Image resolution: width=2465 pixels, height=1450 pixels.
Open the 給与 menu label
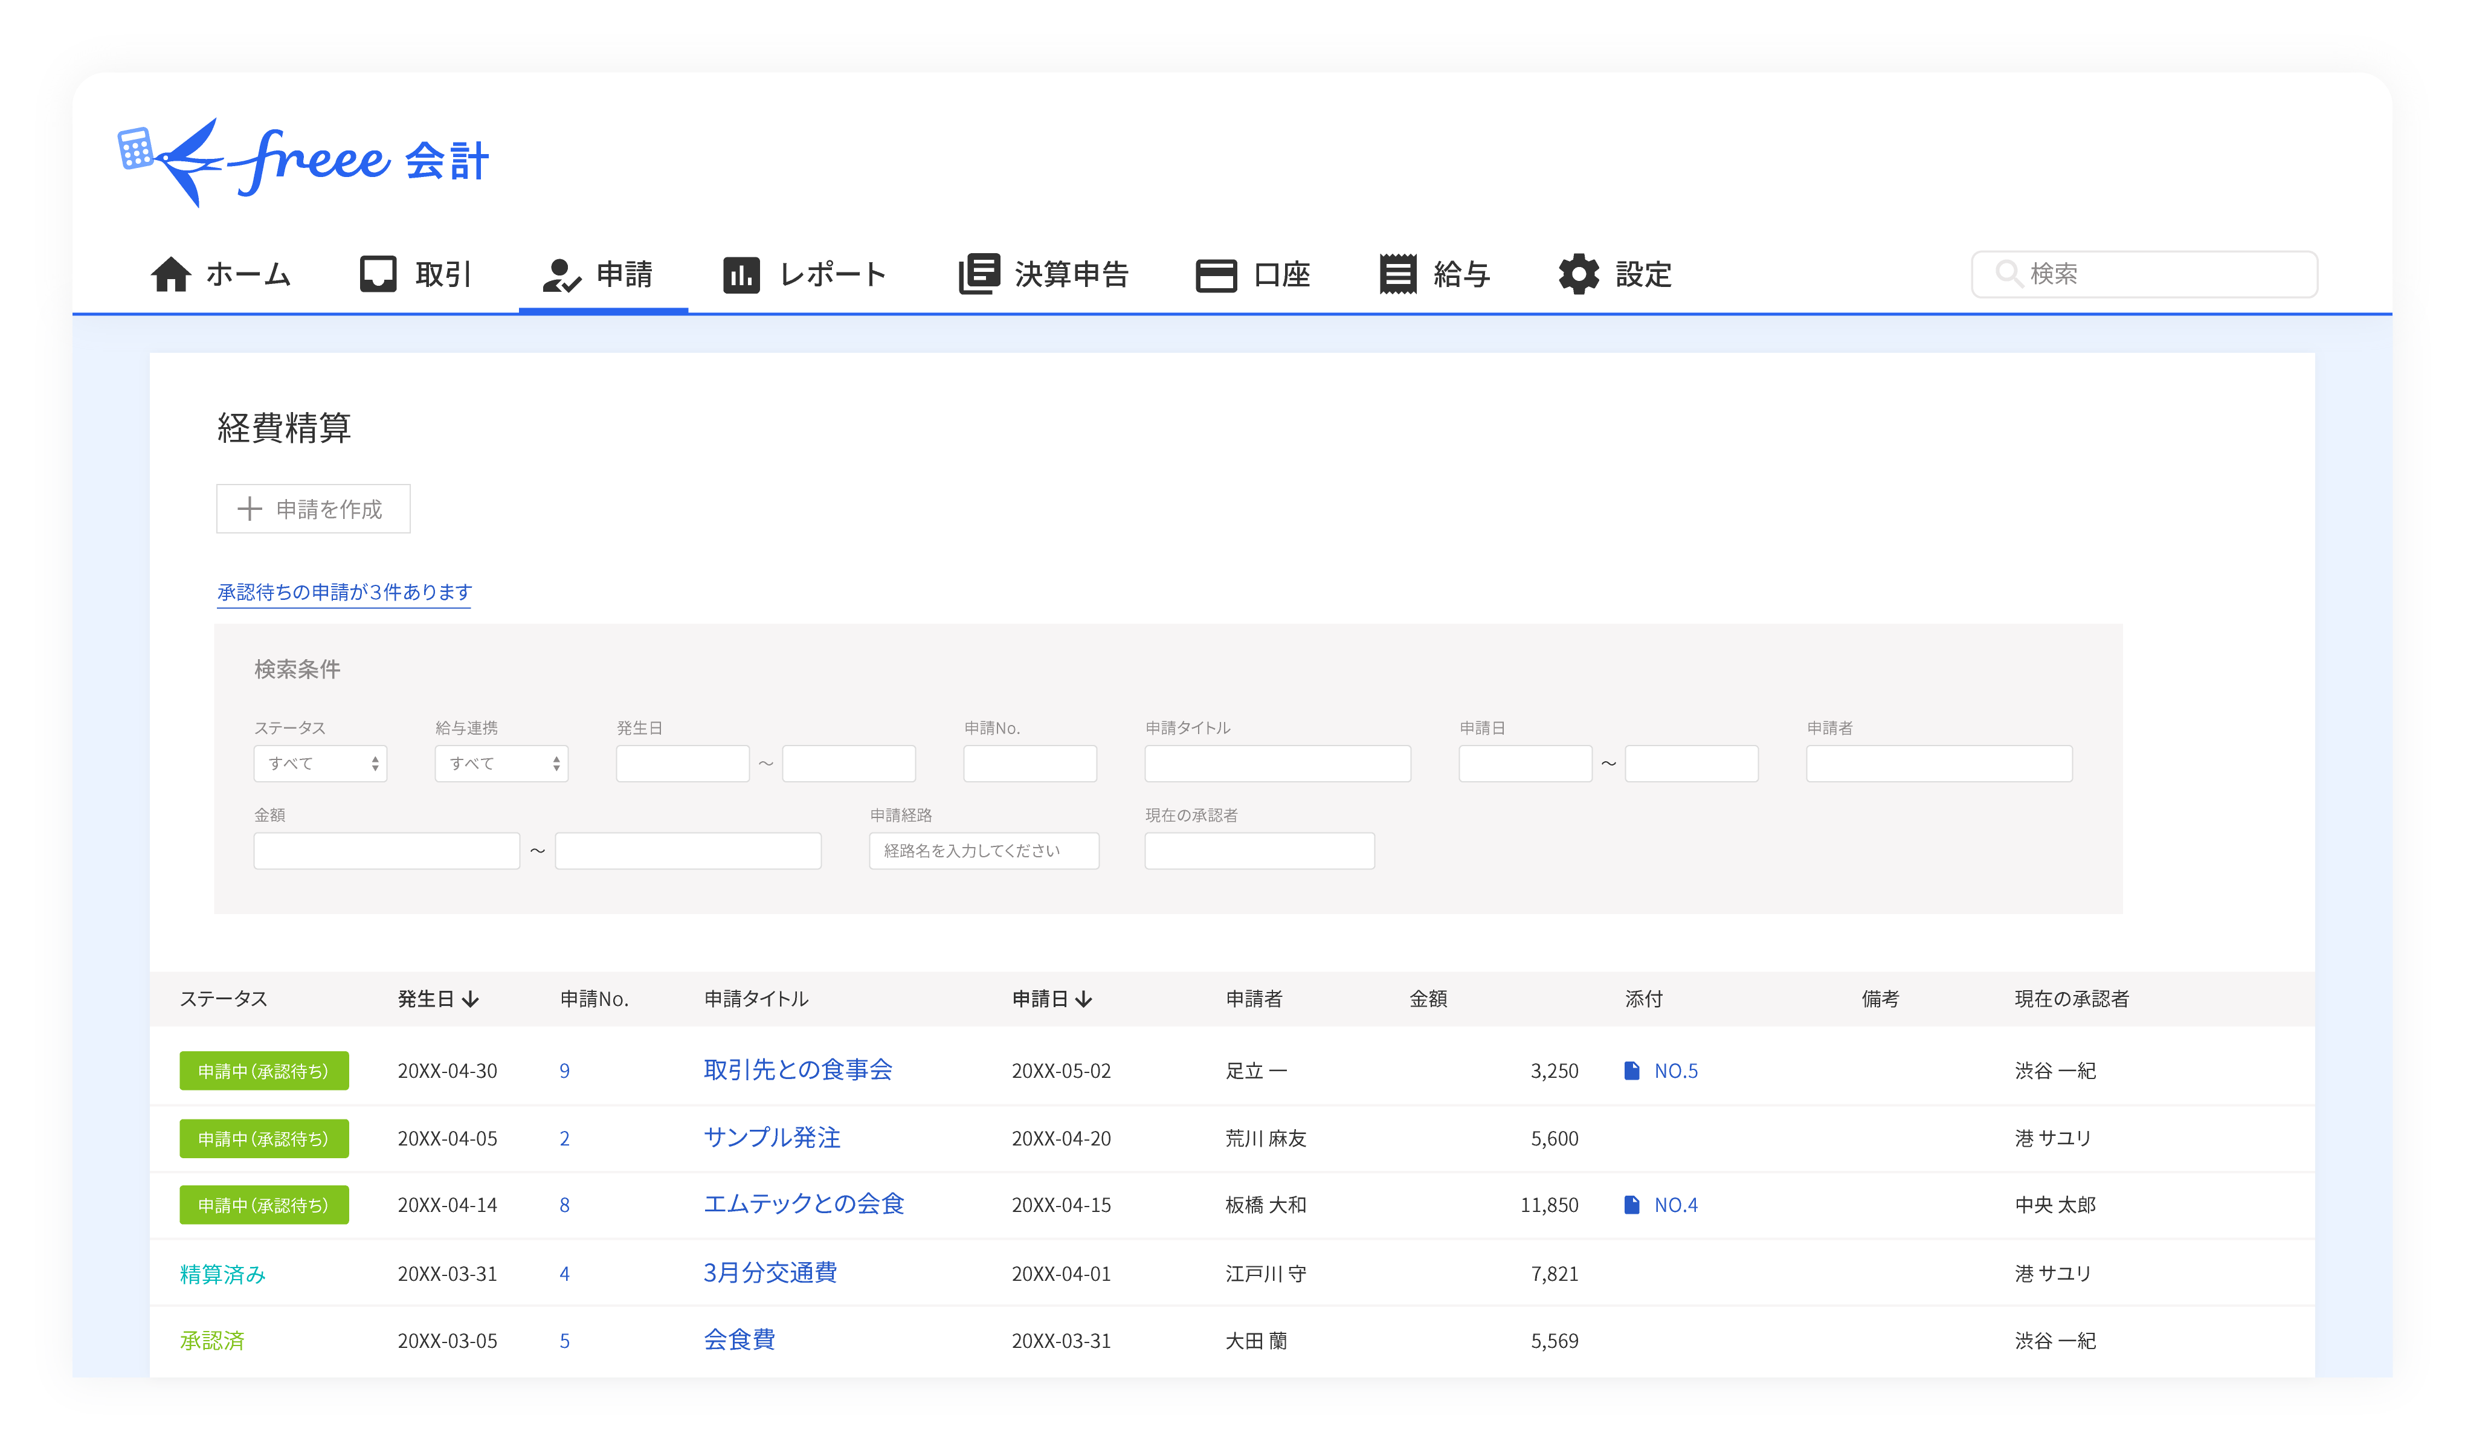click(1461, 275)
